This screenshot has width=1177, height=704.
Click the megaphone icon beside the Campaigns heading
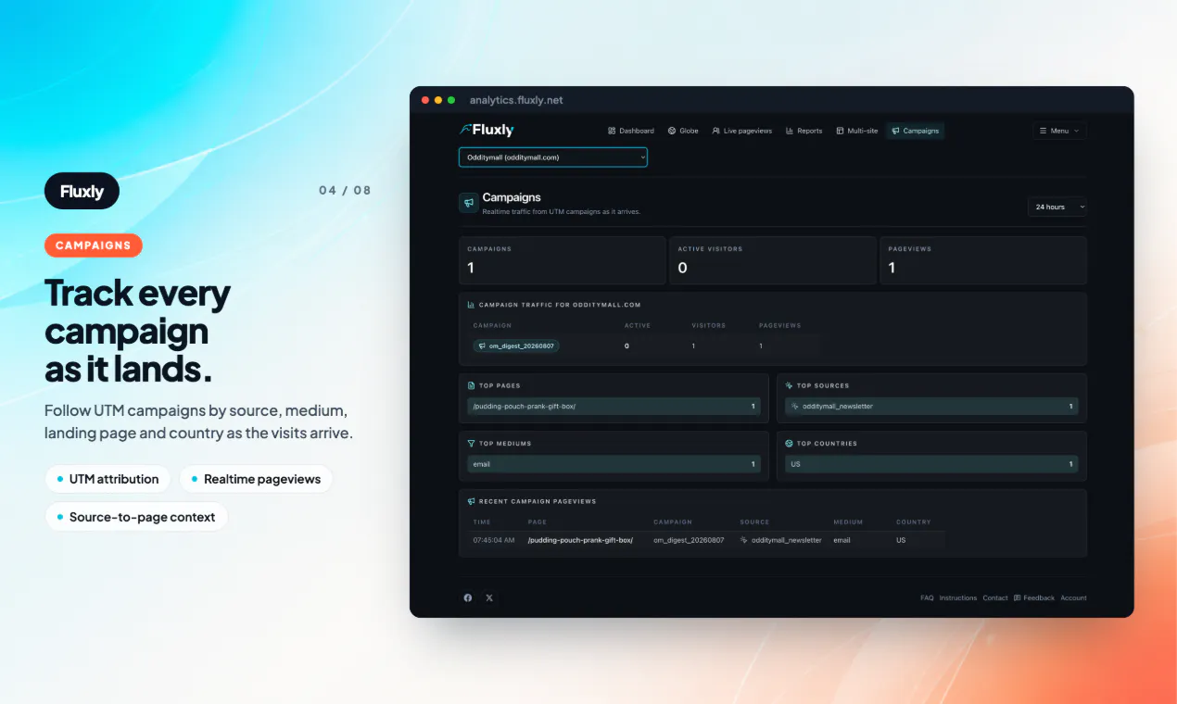[x=469, y=203]
